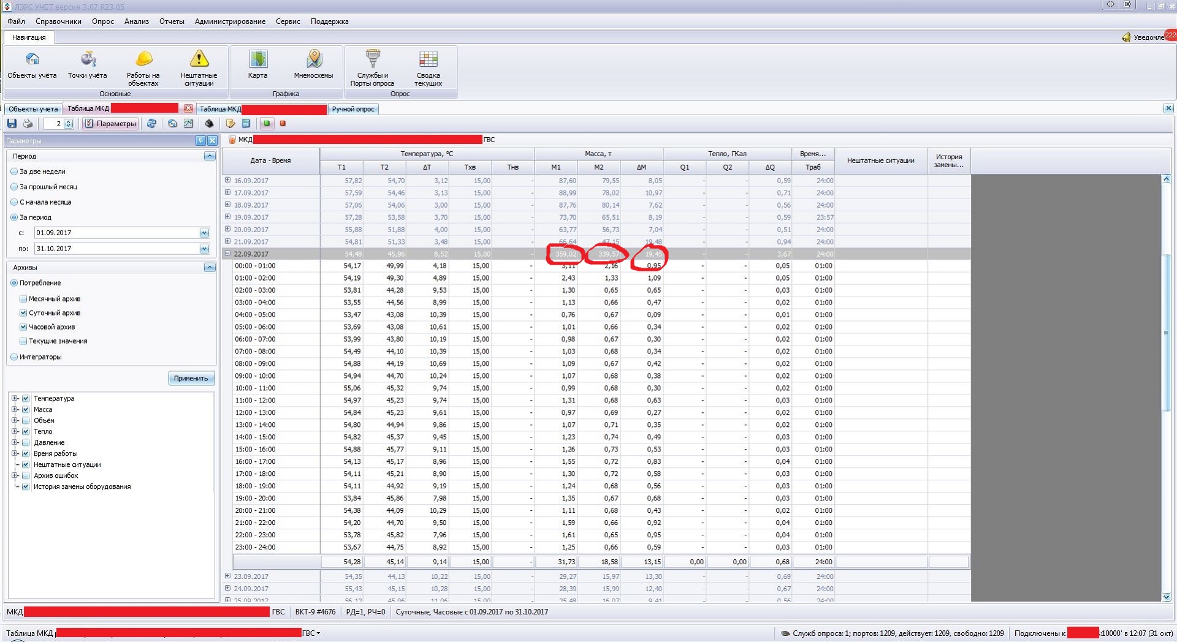Open the Файл menu

[x=16, y=21]
